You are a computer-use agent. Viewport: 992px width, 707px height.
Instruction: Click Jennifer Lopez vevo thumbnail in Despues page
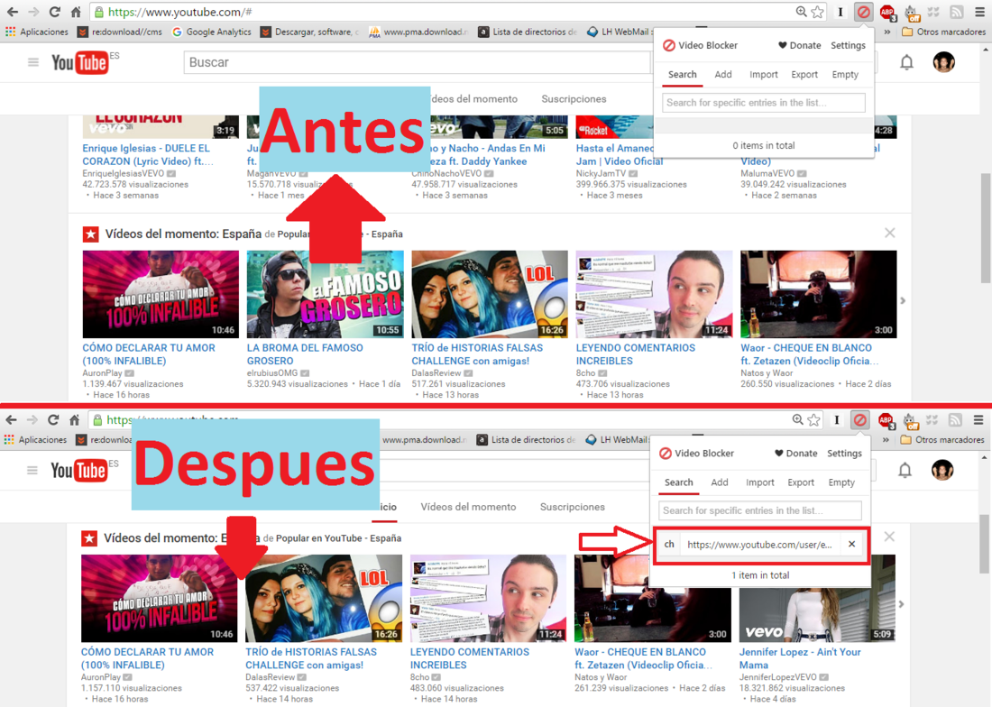click(x=817, y=598)
